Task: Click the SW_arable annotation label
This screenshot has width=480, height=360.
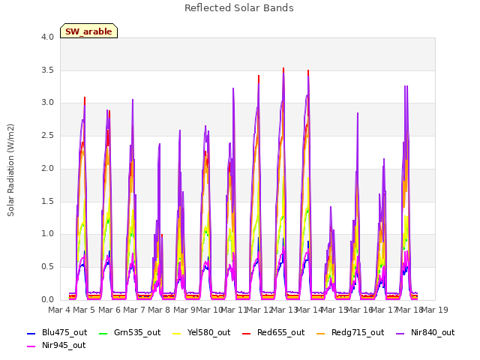Action: coord(88,31)
